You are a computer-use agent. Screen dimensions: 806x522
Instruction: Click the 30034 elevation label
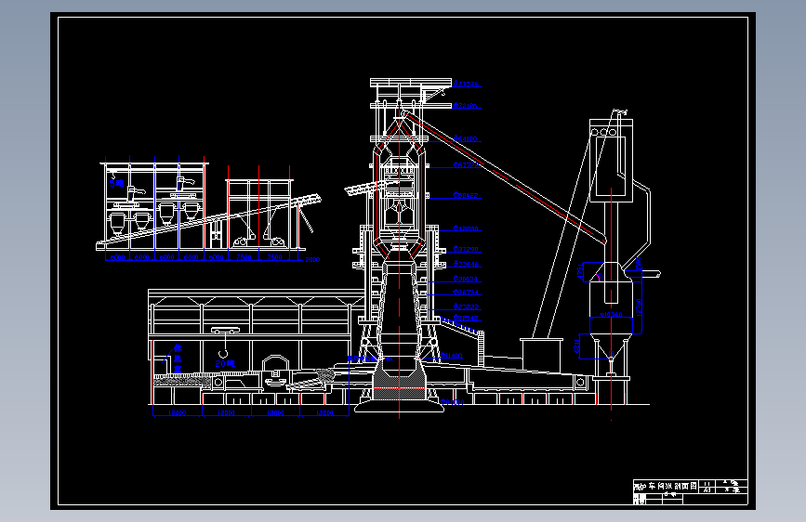(467, 279)
